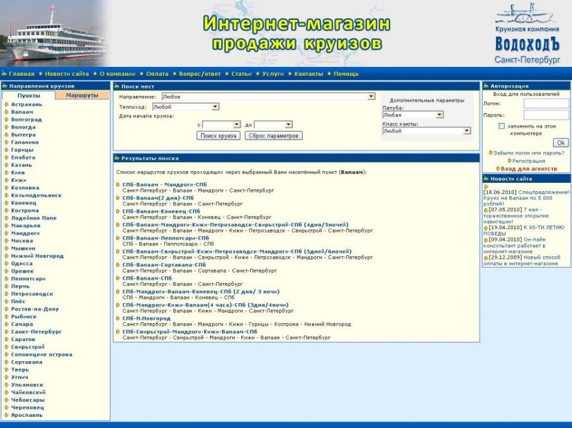Select Петрозаводск in destinations list
Screen dimensions: 572x428
click(32, 294)
